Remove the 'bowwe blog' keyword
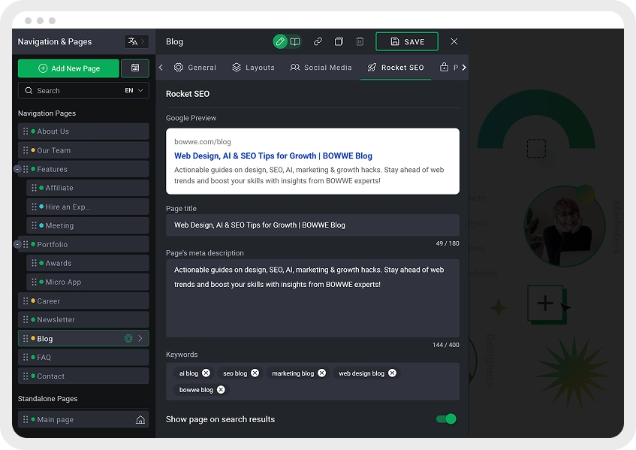This screenshot has height=450, width=636. tap(221, 390)
